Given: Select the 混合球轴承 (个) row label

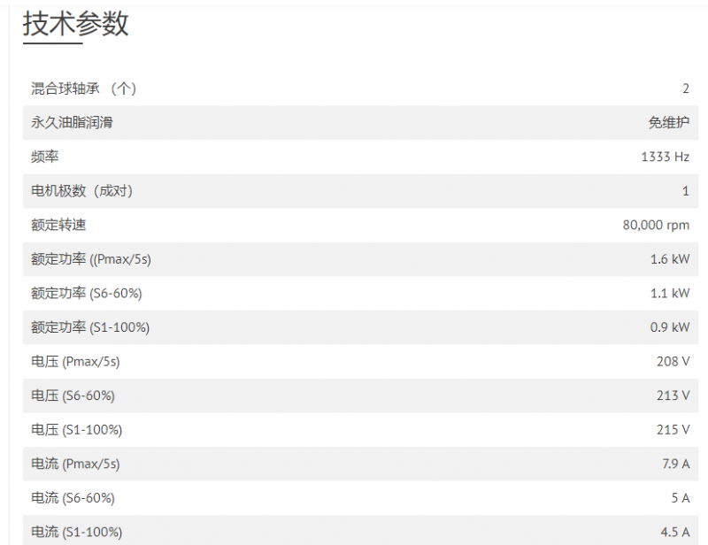Looking at the screenshot, I should pyautogui.click(x=83, y=88).
